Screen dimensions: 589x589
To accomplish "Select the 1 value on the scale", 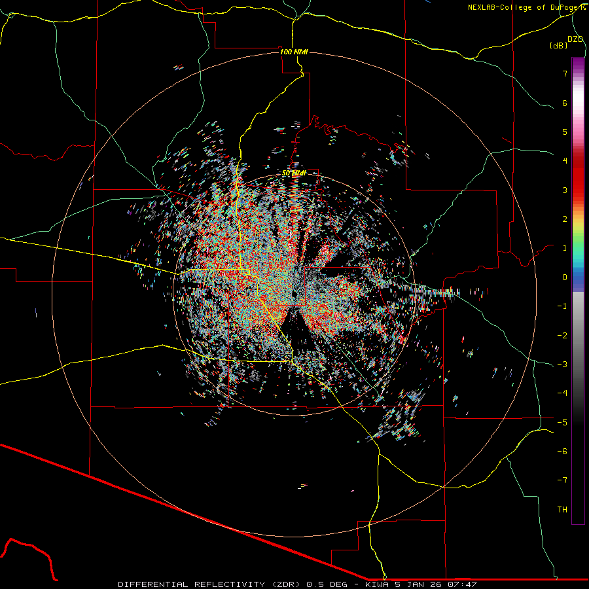I will click(x=565, y=248).
